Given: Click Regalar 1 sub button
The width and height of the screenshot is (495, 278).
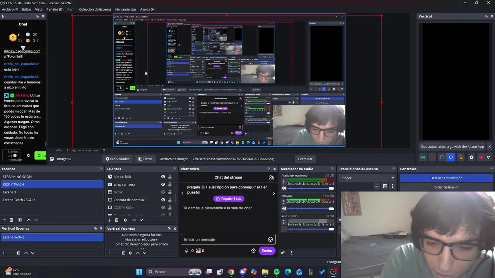Looking at the screenshot, I should 229,198.
